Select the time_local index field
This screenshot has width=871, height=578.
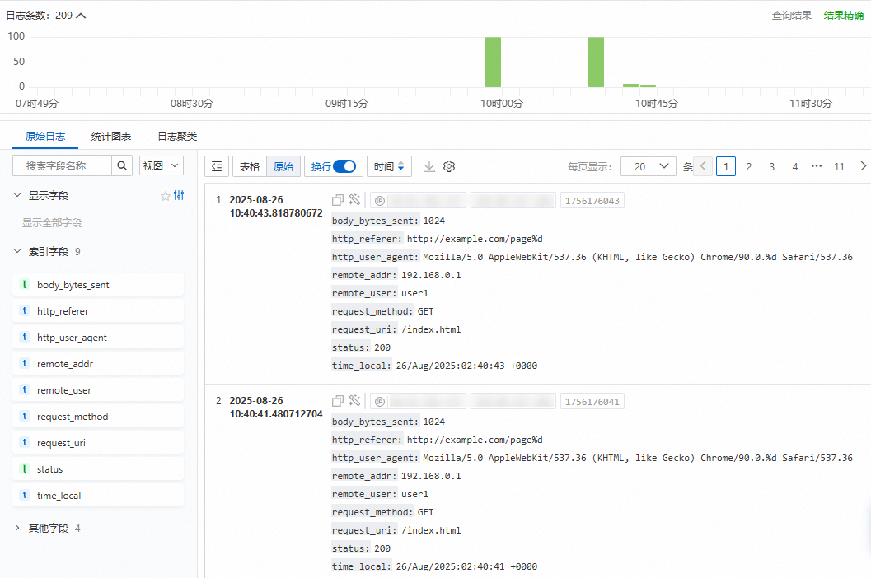point(98,496)
